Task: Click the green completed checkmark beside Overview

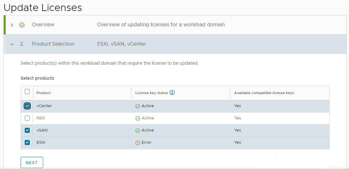Action: (x=22, y=25)
